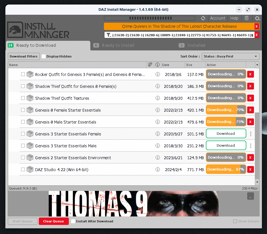Check DAZ Studio 4.22 row checkbox

[x=23, y=169]
